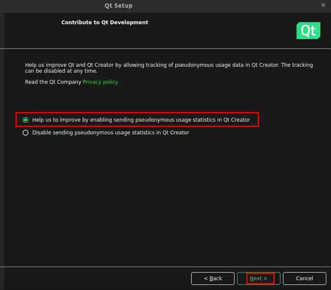This screenshot has width=331, height=290.
Task: Click the Qt Setup window title
Action: (x=119, y=6)
